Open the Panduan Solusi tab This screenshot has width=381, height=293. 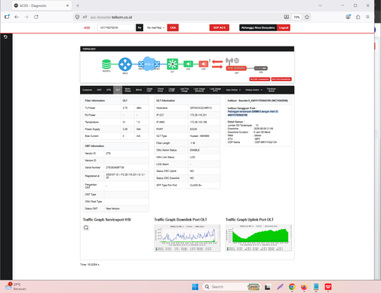(271, 90)
